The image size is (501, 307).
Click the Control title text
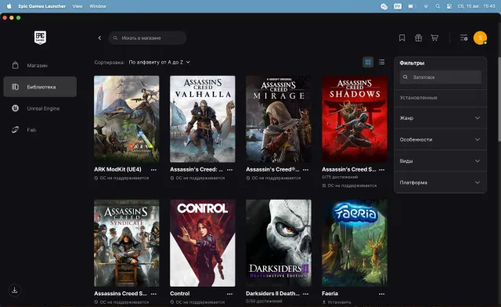click(180, 294)
